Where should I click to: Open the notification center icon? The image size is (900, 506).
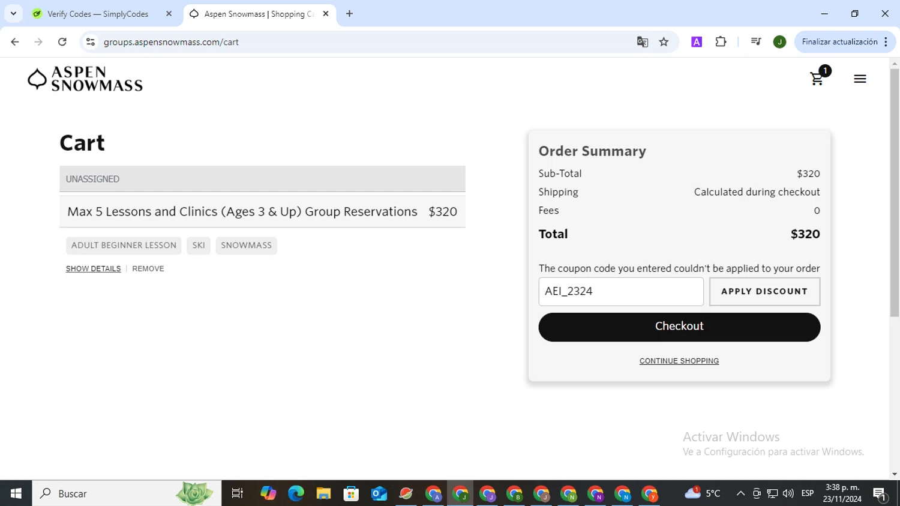880,494
